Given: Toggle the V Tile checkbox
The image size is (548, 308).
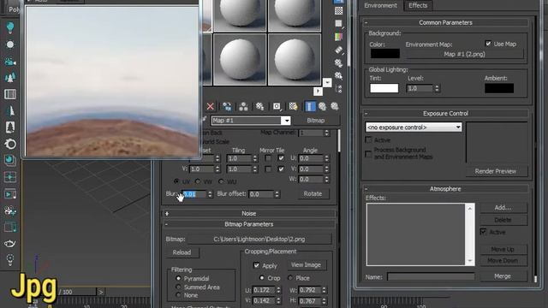Looking at the screenshot, I should [x=281, y=169].
